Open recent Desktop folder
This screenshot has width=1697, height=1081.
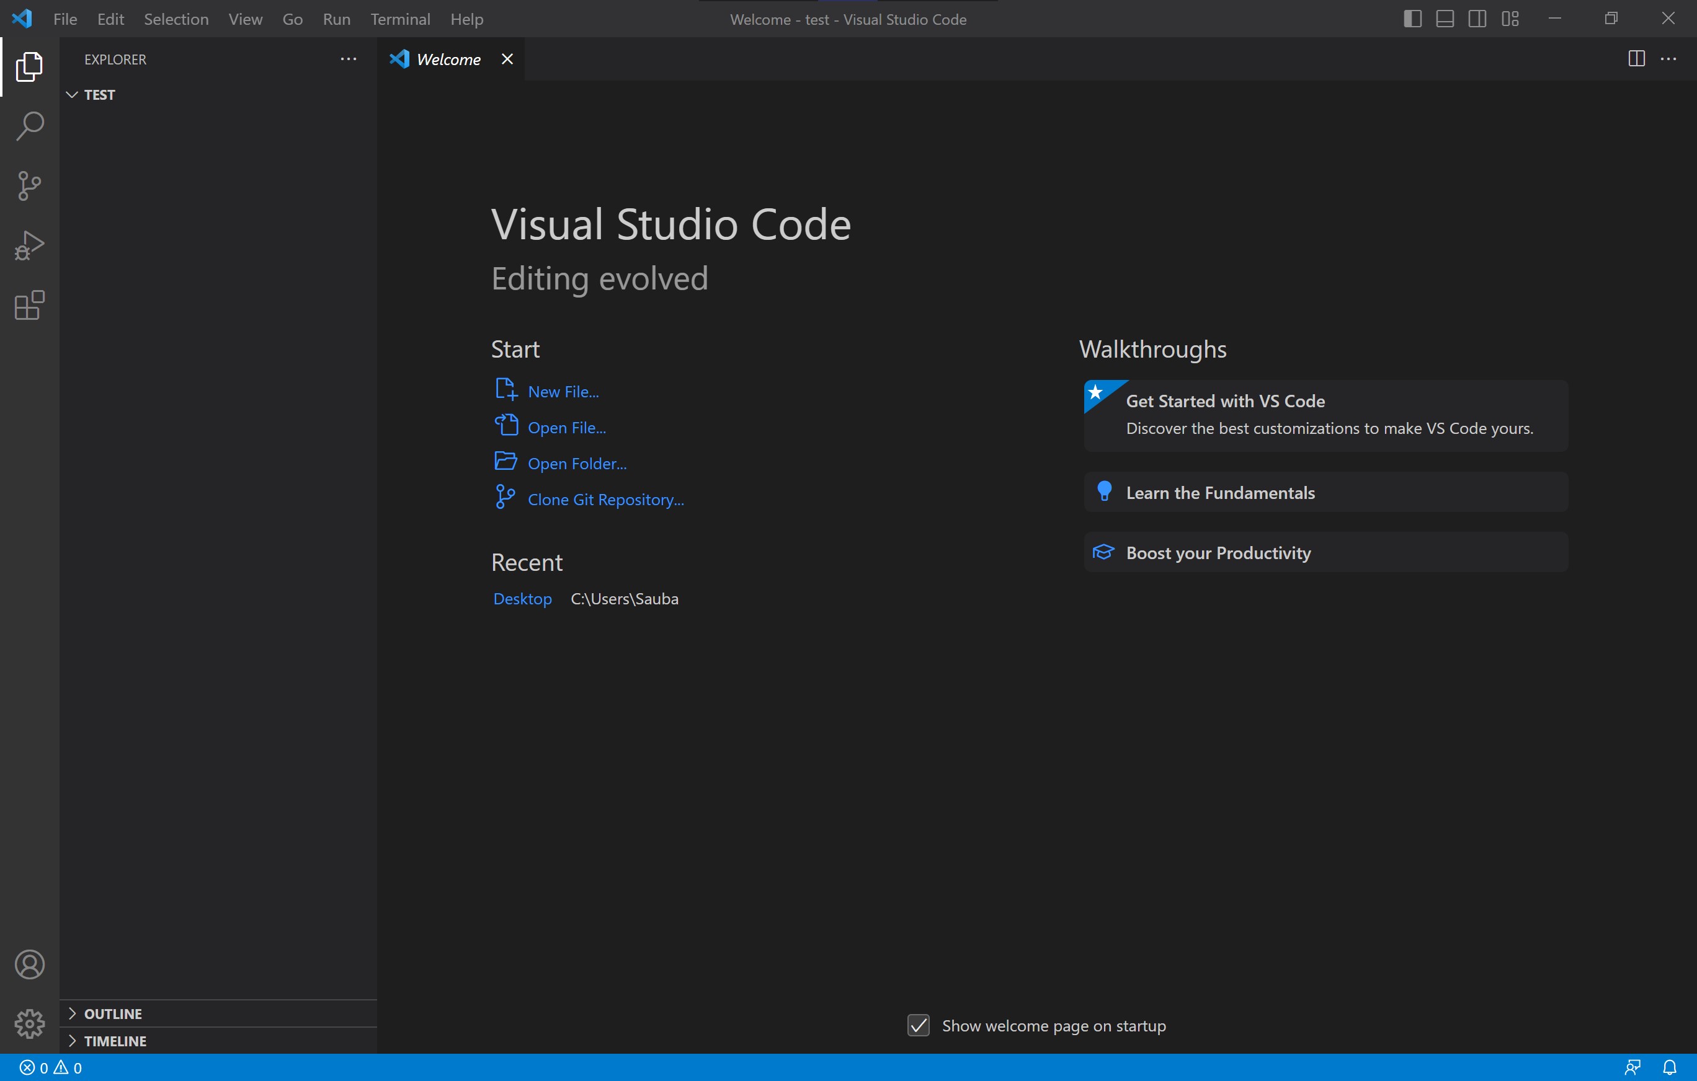coord(521,598)
